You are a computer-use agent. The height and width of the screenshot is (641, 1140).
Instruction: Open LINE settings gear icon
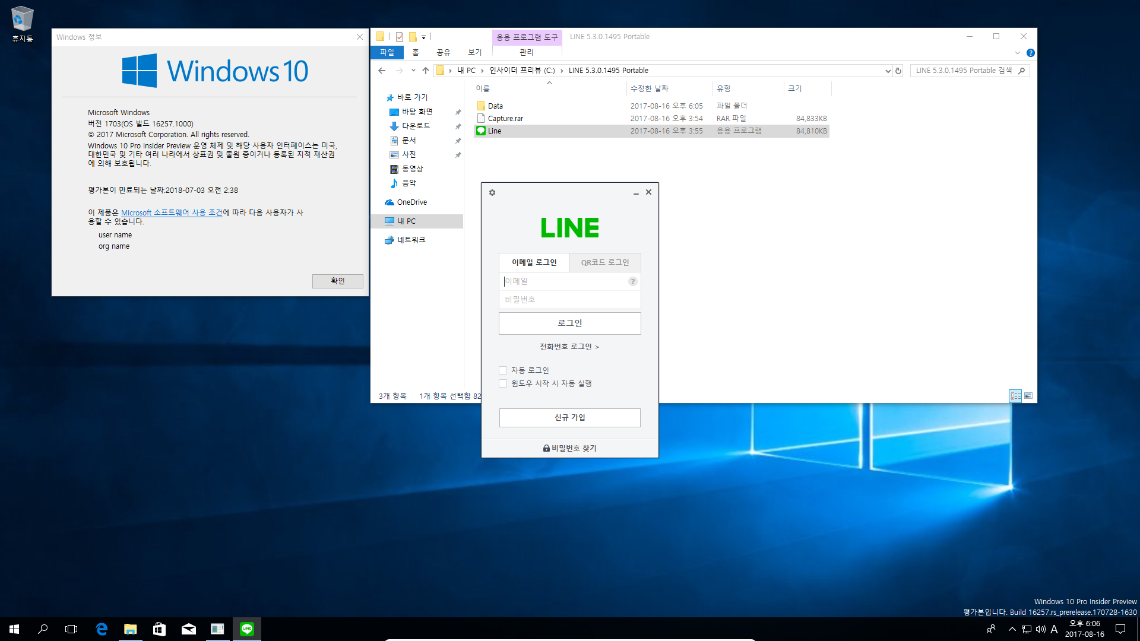coord(492,192)
